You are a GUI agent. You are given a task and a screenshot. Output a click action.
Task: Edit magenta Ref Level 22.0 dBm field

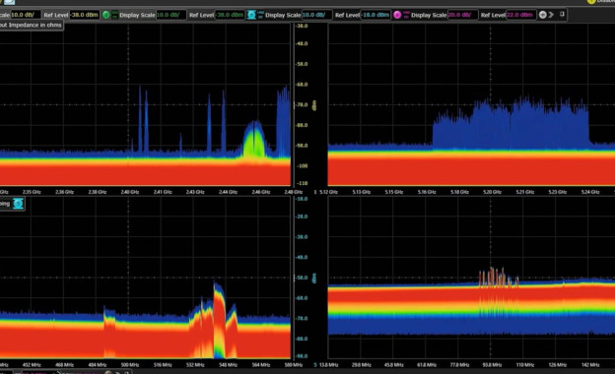click(521, 15)
